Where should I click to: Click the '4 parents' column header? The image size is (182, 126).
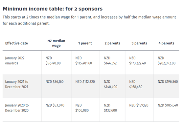coord(166,43)
